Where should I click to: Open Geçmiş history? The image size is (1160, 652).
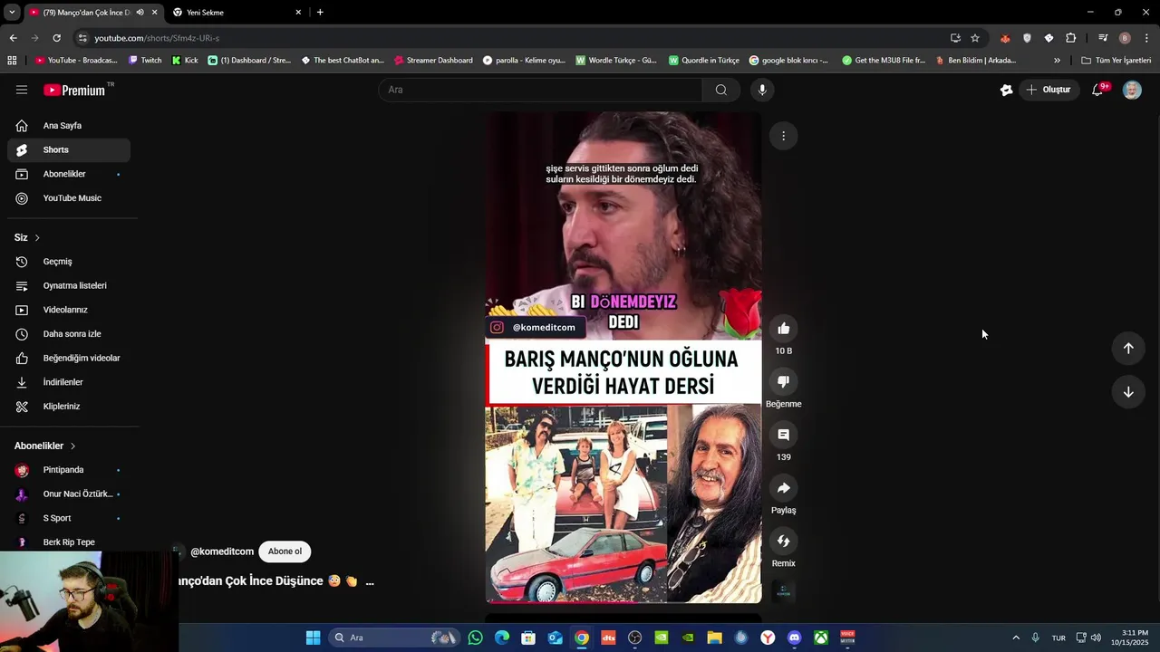point(69,262)
